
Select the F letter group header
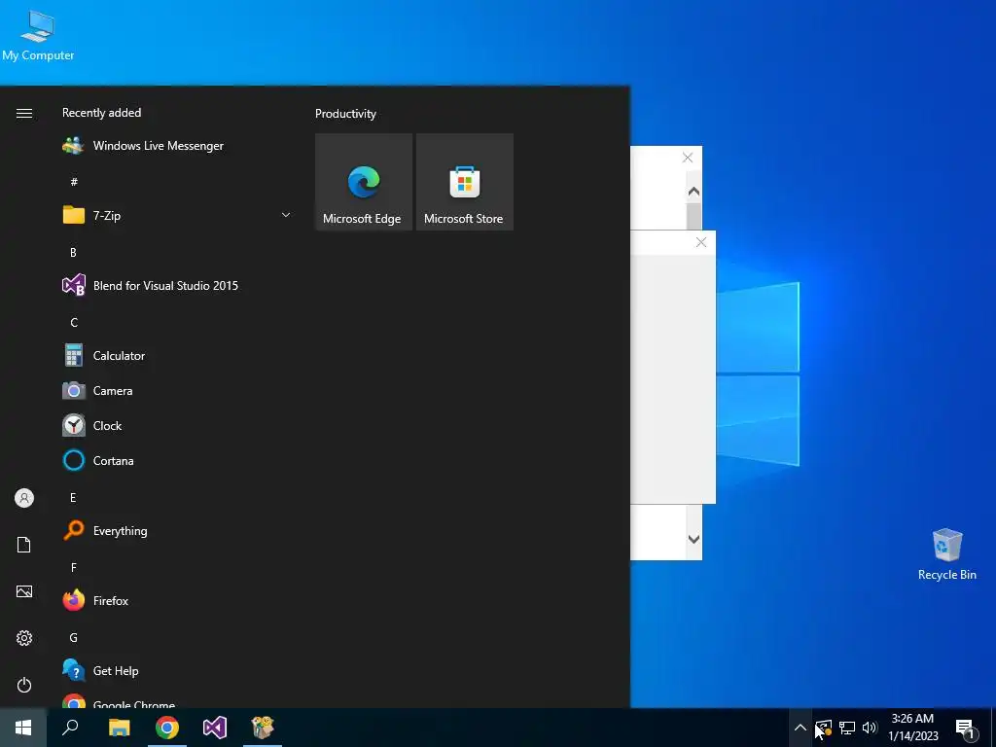click(x=74, y=567)
